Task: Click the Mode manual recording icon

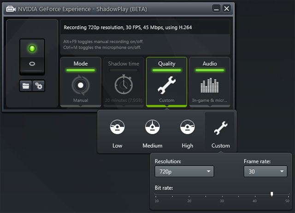Action: 80,86
